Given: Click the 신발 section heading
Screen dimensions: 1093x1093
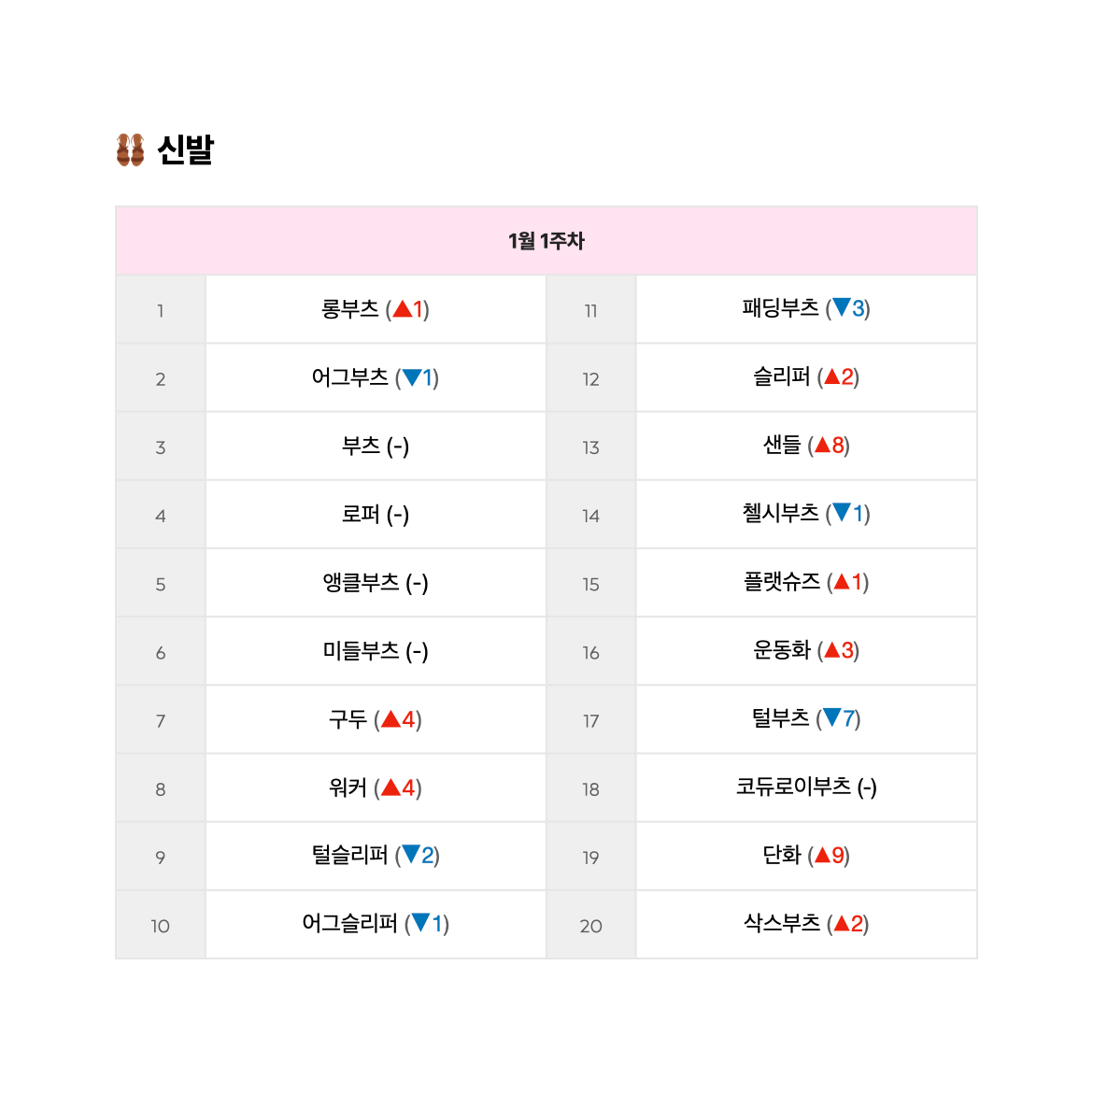Looking at the screenshot, I should (185, 149).
